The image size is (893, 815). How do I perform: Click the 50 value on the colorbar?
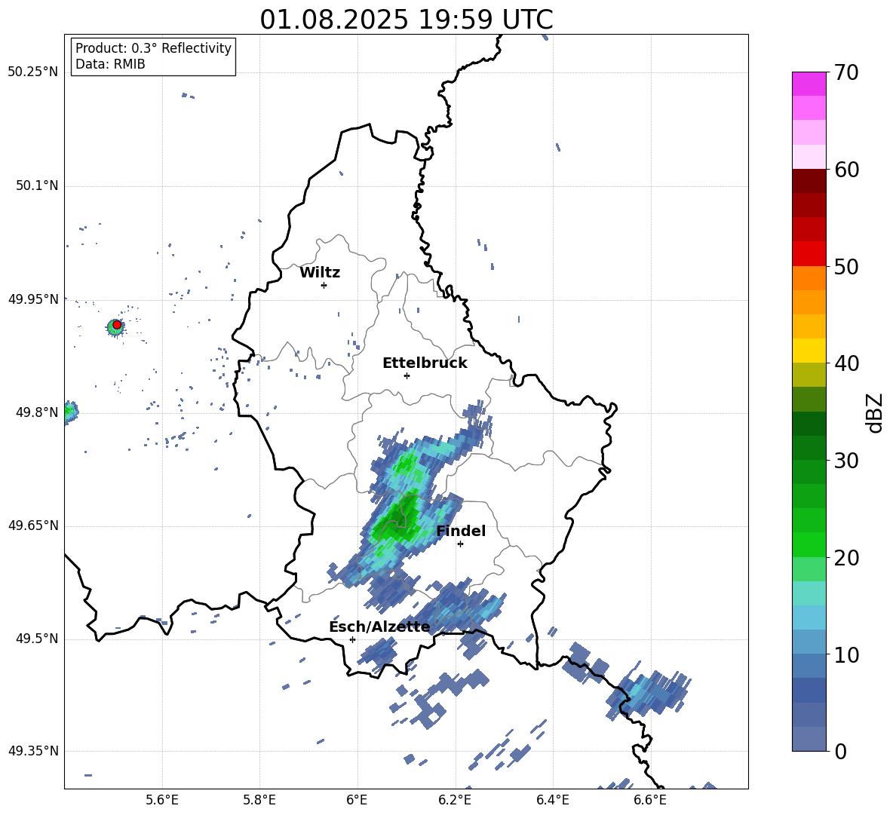846,267
